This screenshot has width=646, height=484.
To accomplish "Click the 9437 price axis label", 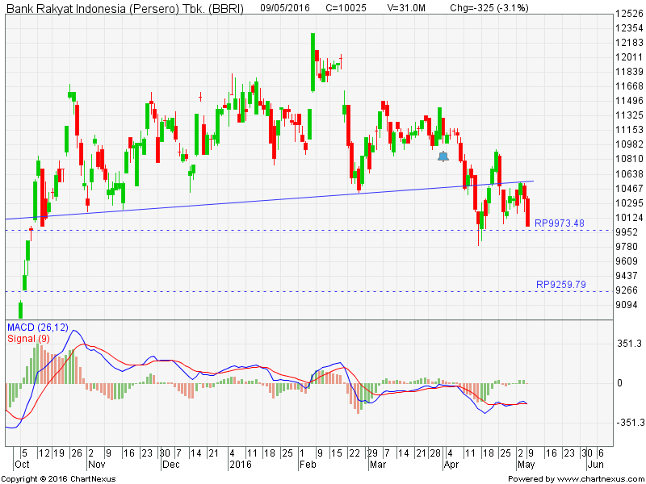I will pyautogui.click(x=627, y=275).
